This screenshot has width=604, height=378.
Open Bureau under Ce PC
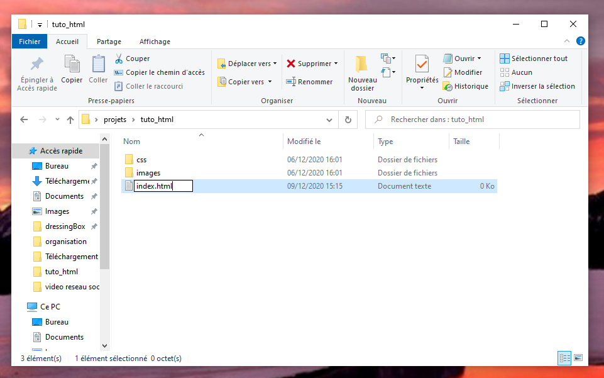point(57,322)
